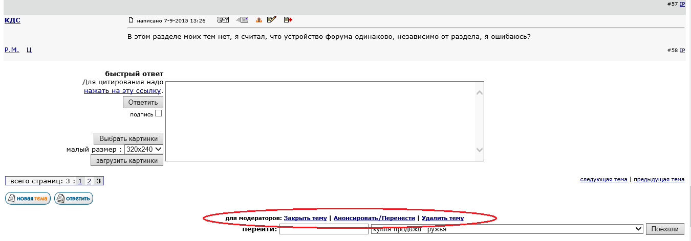Open the image size 320x240 dropdown

click(x=144, y=149)
